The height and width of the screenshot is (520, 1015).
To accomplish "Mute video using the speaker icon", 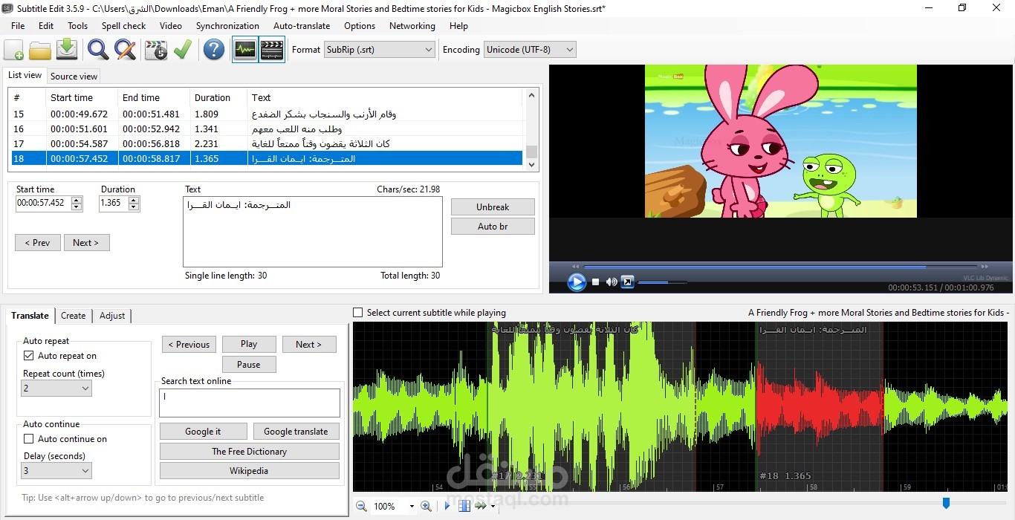I will click(x=612, y=282).
